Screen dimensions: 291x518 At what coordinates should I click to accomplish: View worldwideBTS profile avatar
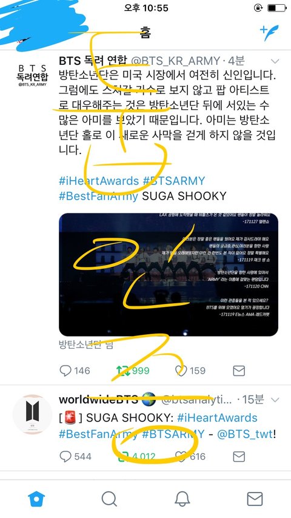point(32,414)
